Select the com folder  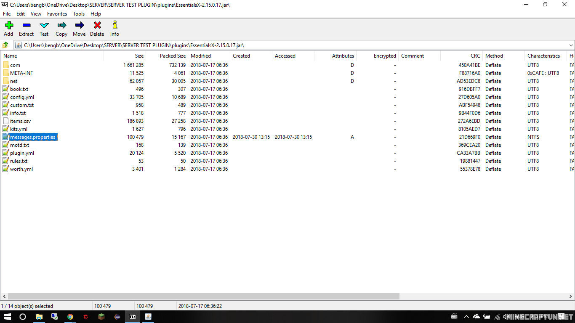pos(15,65)
